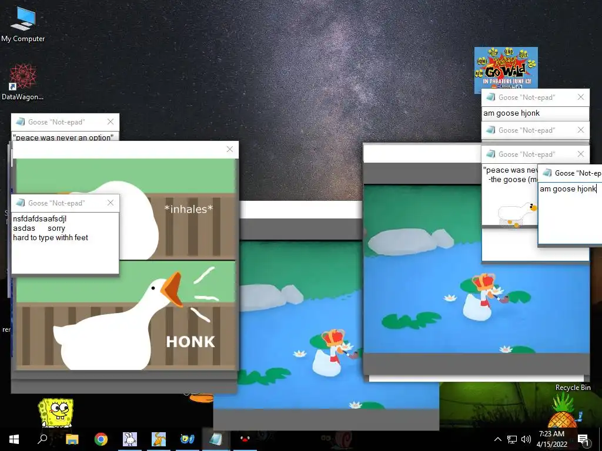
Task: Click notepad icon in left 'peace was never an option' title bar
Action: tap(21, 122)
